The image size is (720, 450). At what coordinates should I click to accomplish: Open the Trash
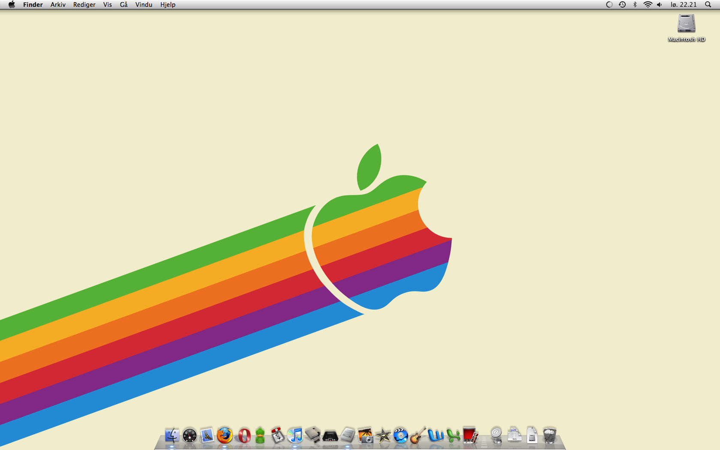click(x=549, y=435)
